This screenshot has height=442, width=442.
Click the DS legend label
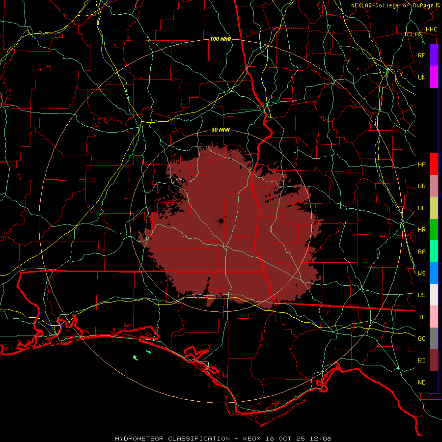421,295
